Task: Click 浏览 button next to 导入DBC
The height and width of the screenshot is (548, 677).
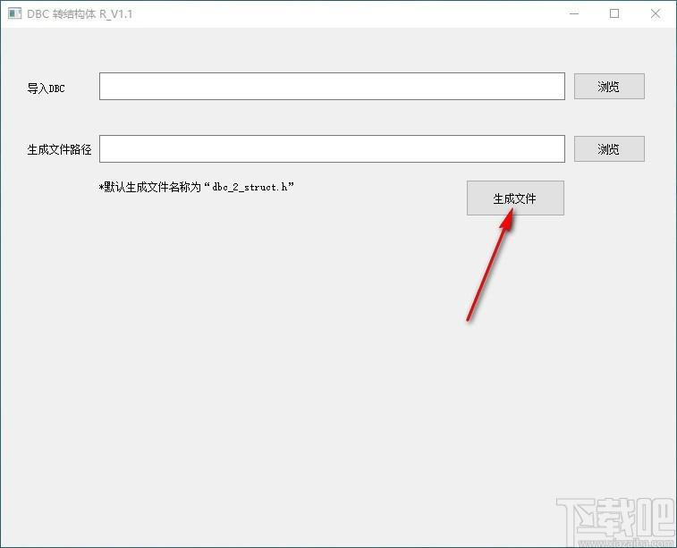Action: 609,87
